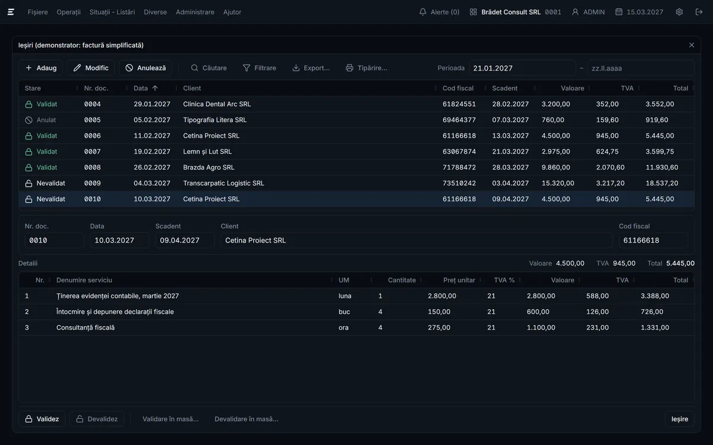Click the app logo icon in the menu bar
This screenshot has width=713, height=445.
(11, 12)
